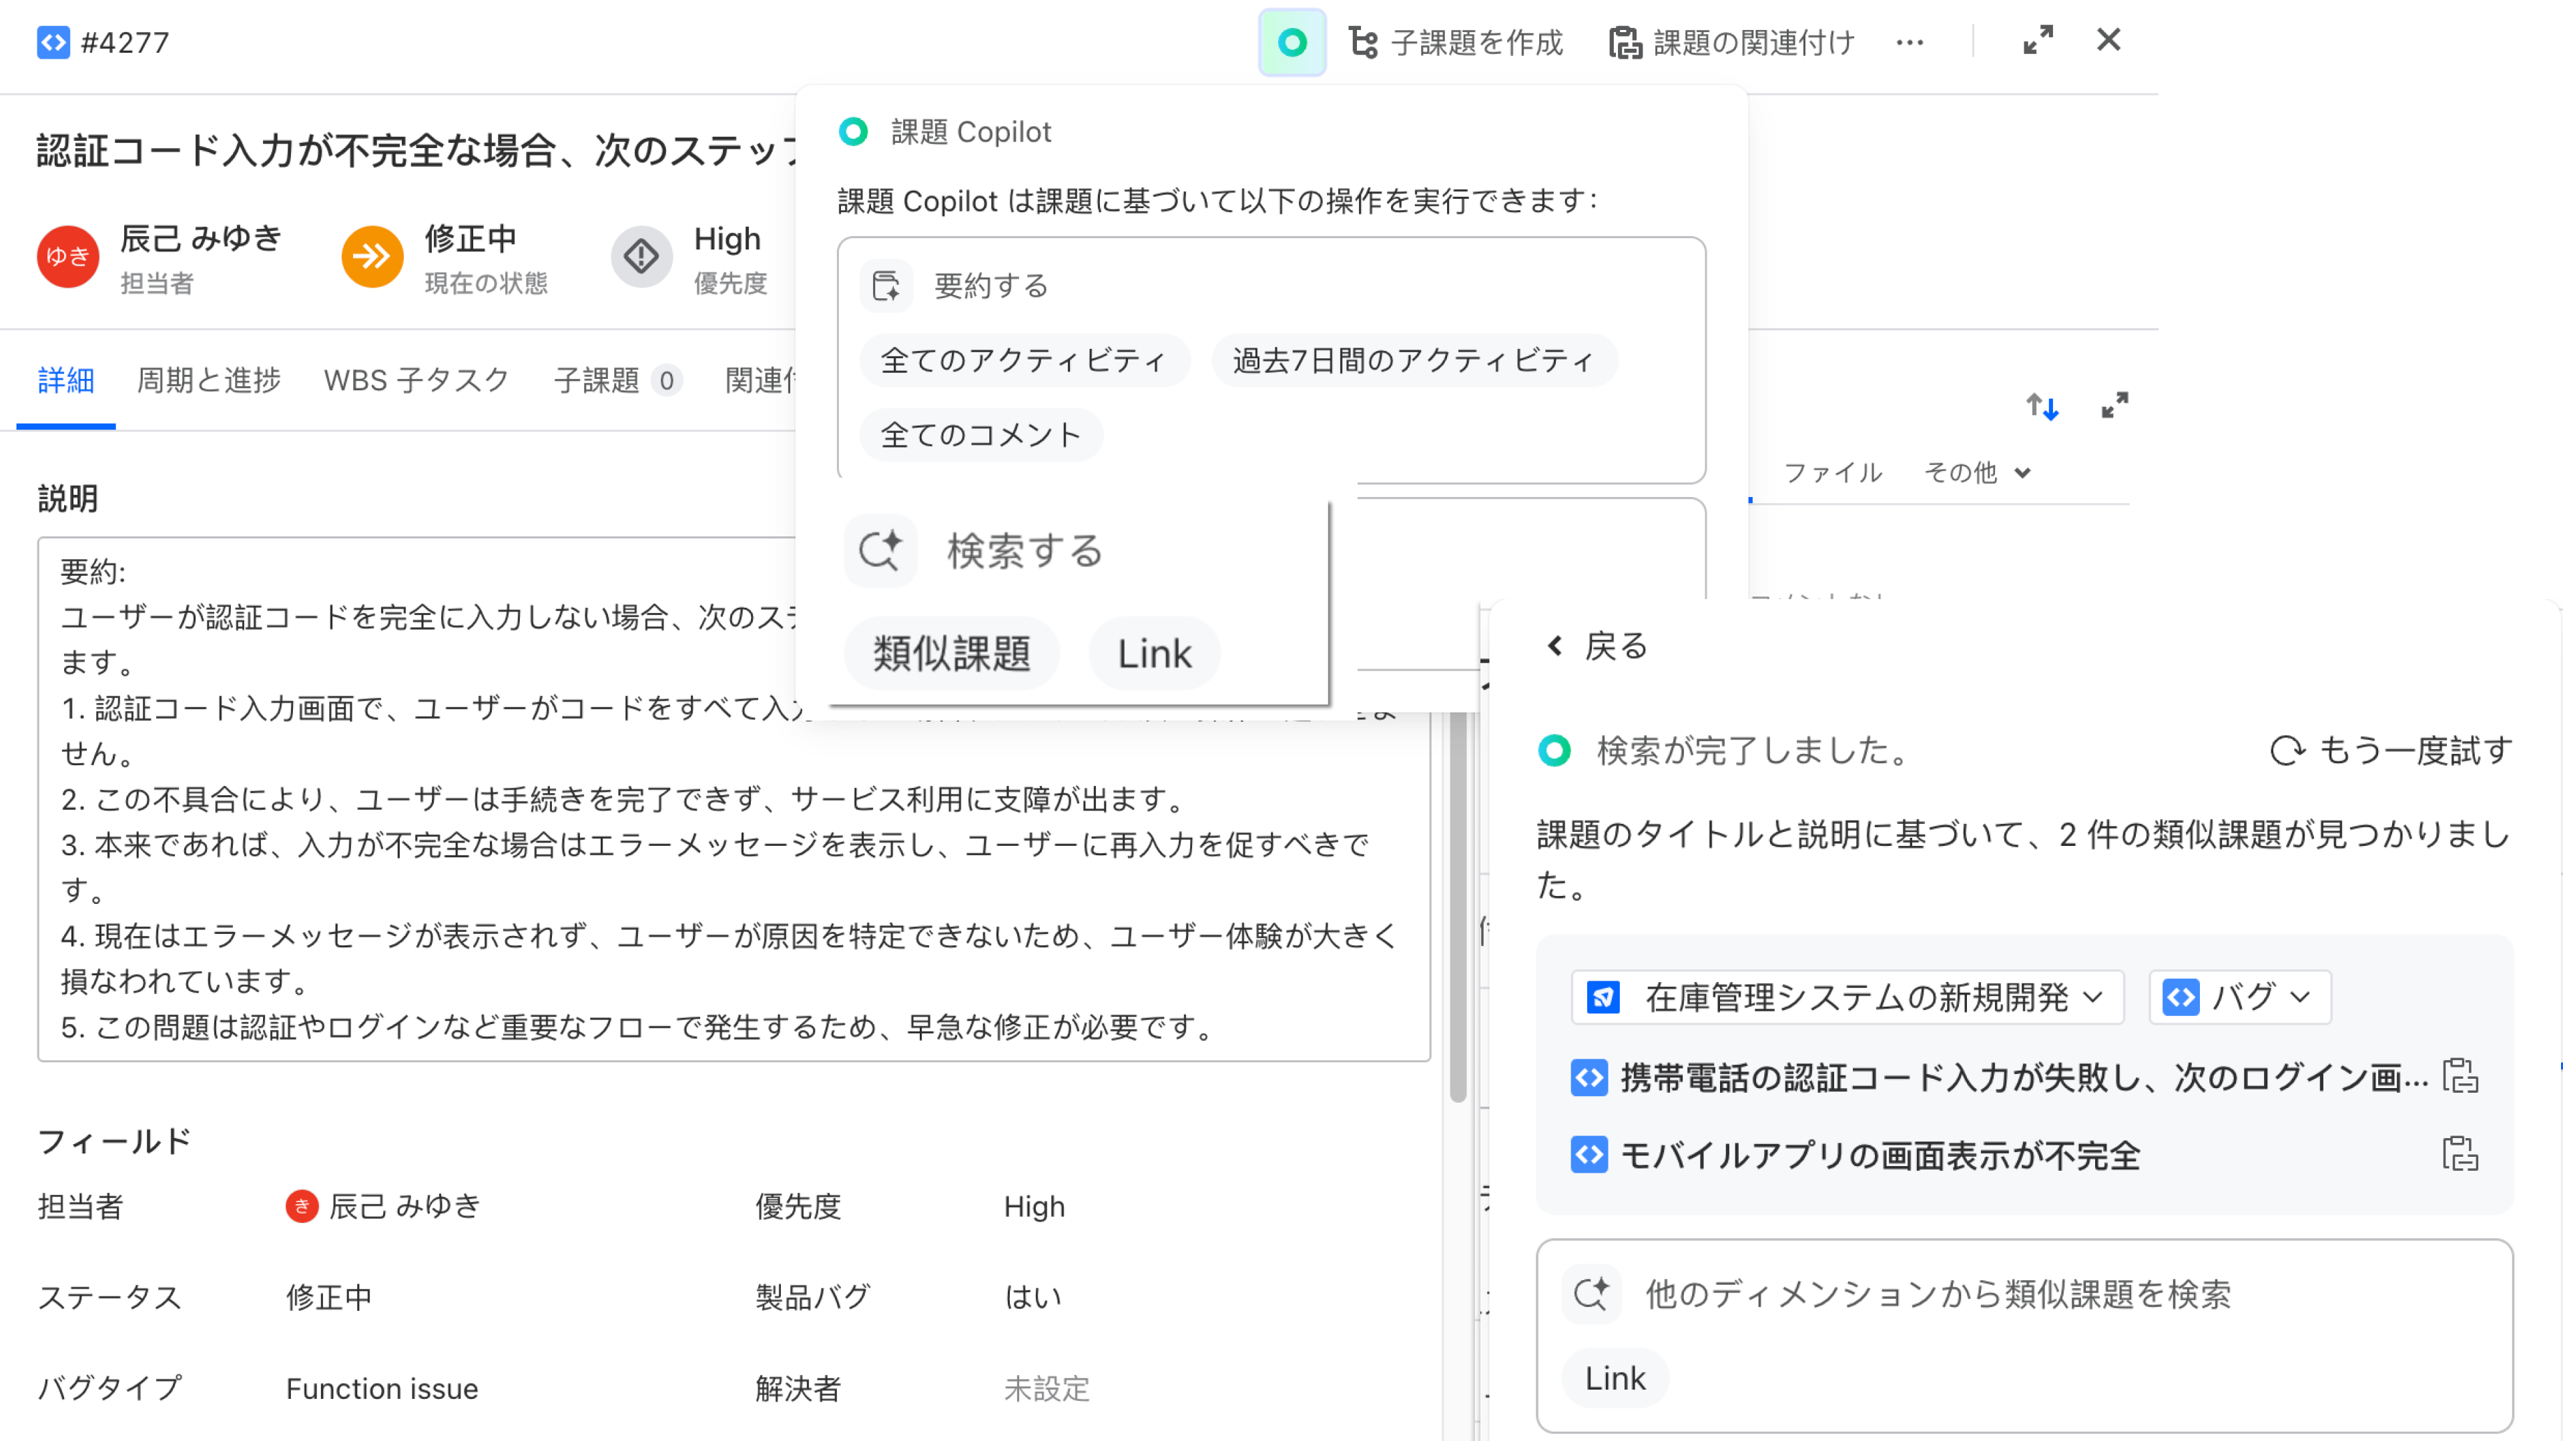The image size is (2563, 1441).
Task: Click the 類似課題 search button
Action: 951,653
